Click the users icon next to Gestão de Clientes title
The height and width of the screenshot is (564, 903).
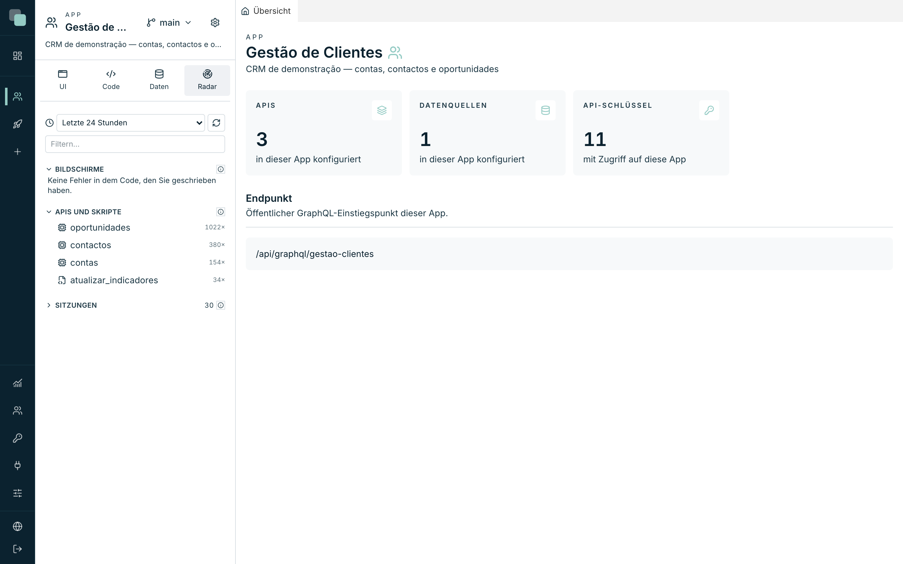[x=395, y=53]
